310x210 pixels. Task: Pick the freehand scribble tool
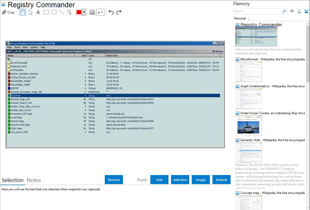click(x=69, y=12)
